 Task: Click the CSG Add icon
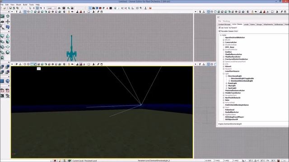click(x=2, y=67)
